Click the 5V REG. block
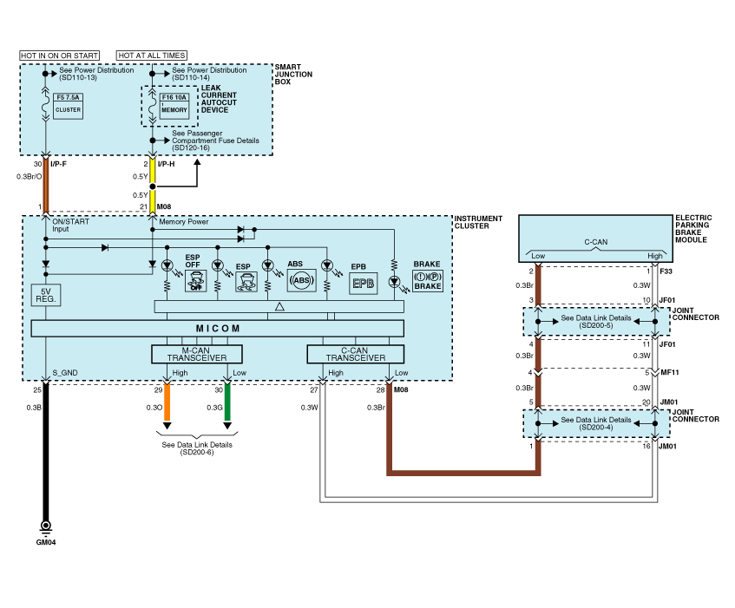This screenshot has height=608, width=735. [x=45, y=295]
